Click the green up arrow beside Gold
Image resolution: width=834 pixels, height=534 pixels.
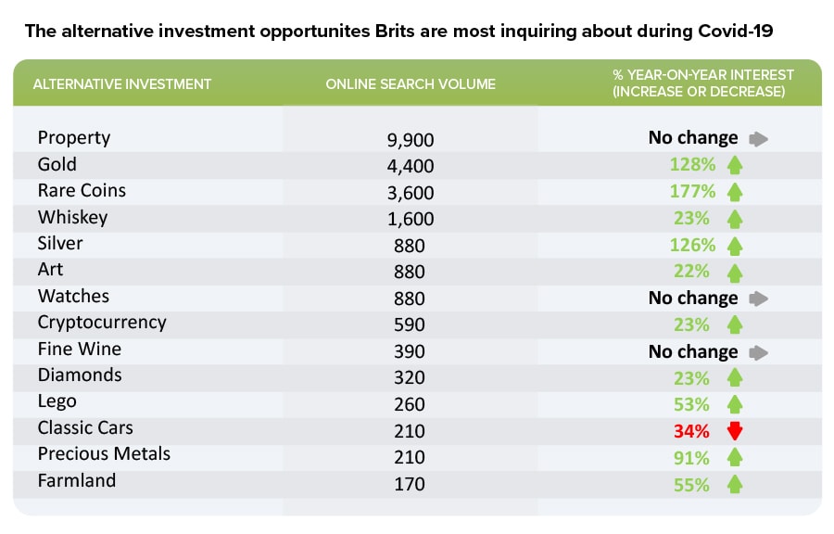point(735,166)
